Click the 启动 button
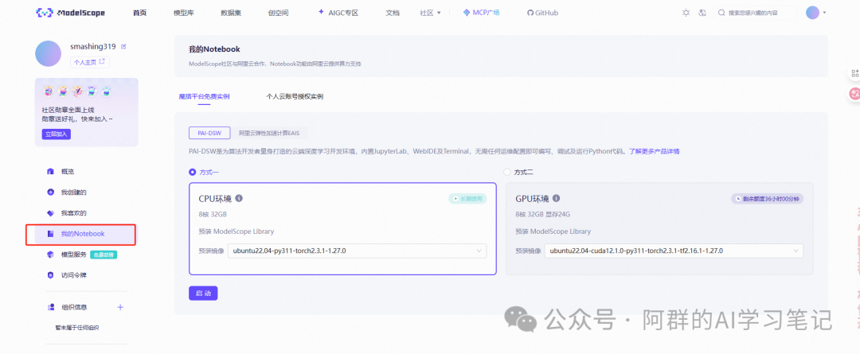The height and width of the screenshot is (354, 860). (x=203, y=294)
